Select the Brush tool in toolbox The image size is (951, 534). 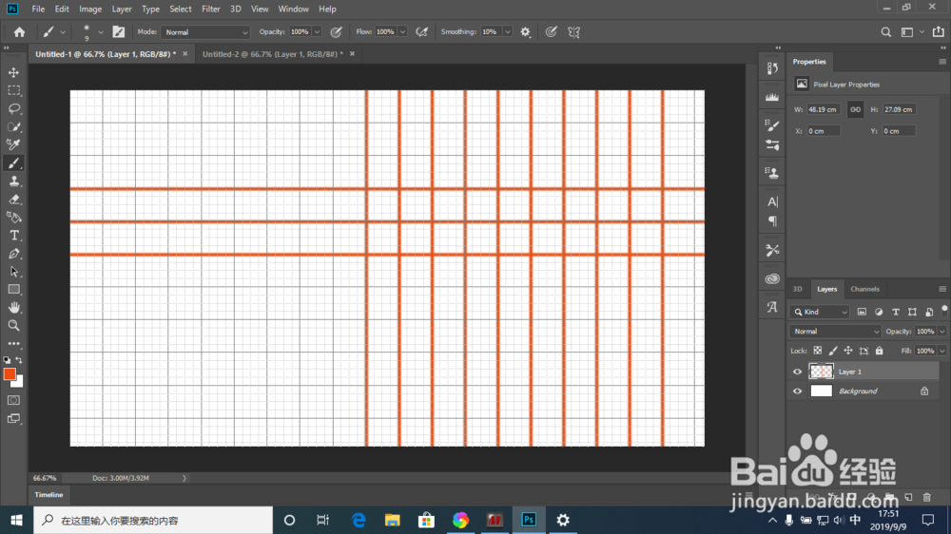[x=13, y=163]
